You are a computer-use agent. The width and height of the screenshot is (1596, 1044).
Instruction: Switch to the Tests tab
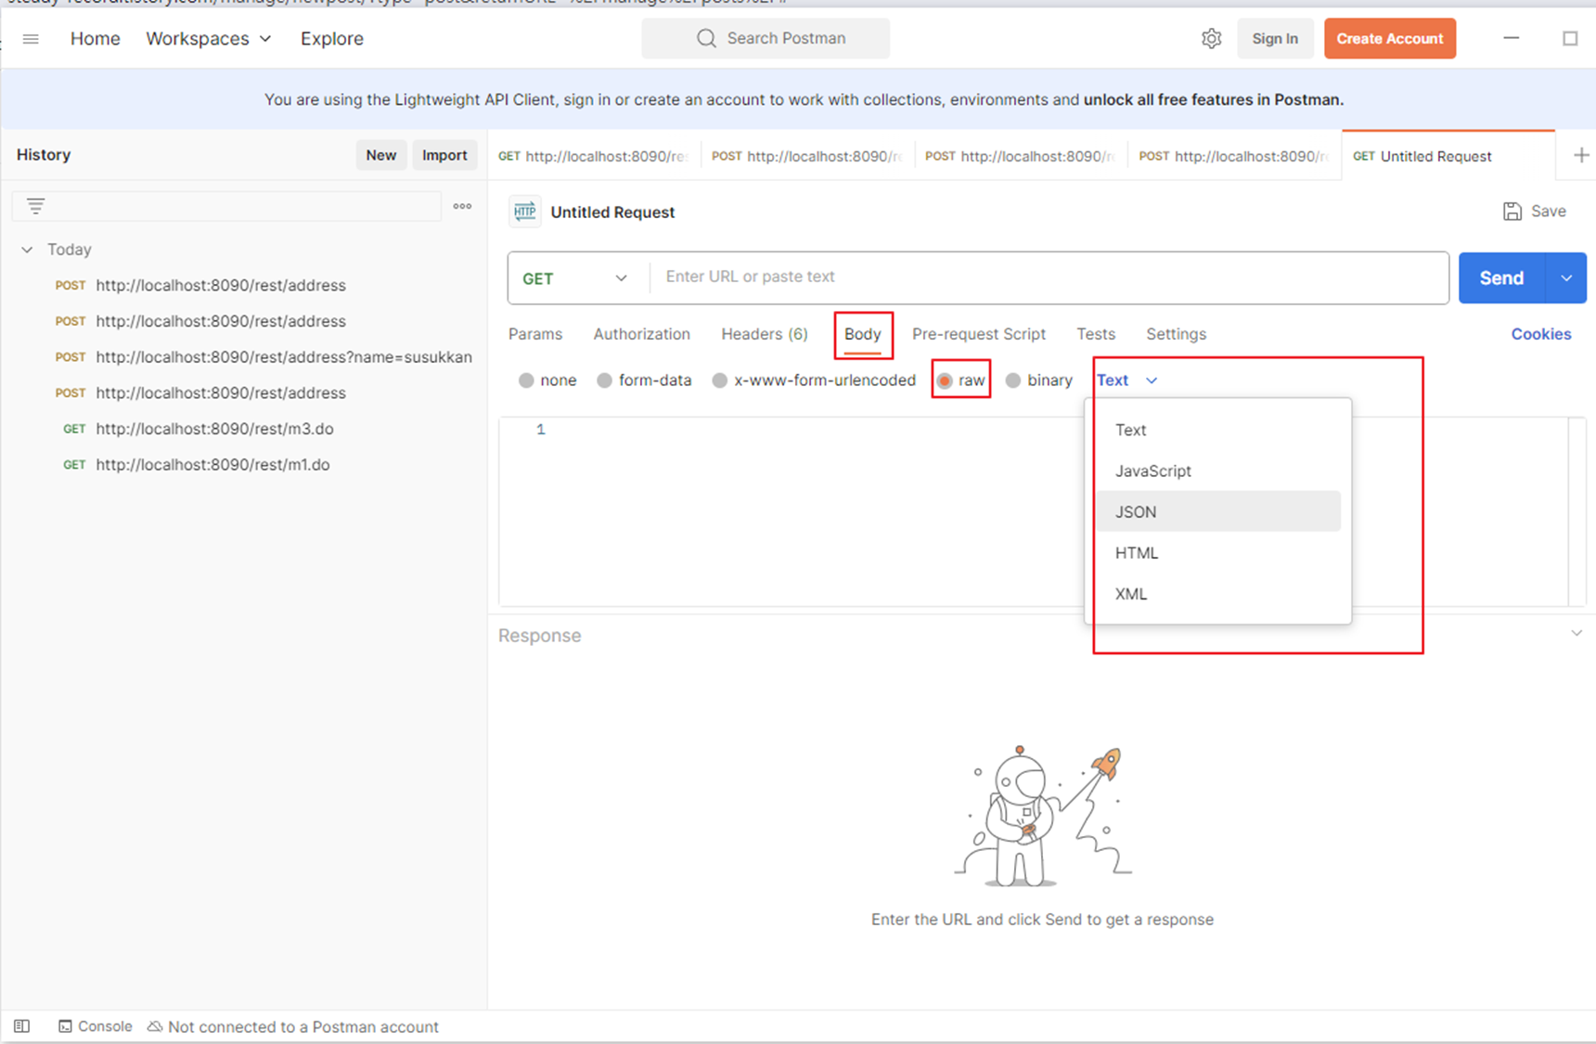tap(1096, 334)
